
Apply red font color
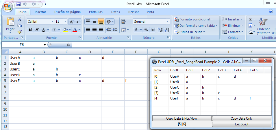[x=75, y=30]
